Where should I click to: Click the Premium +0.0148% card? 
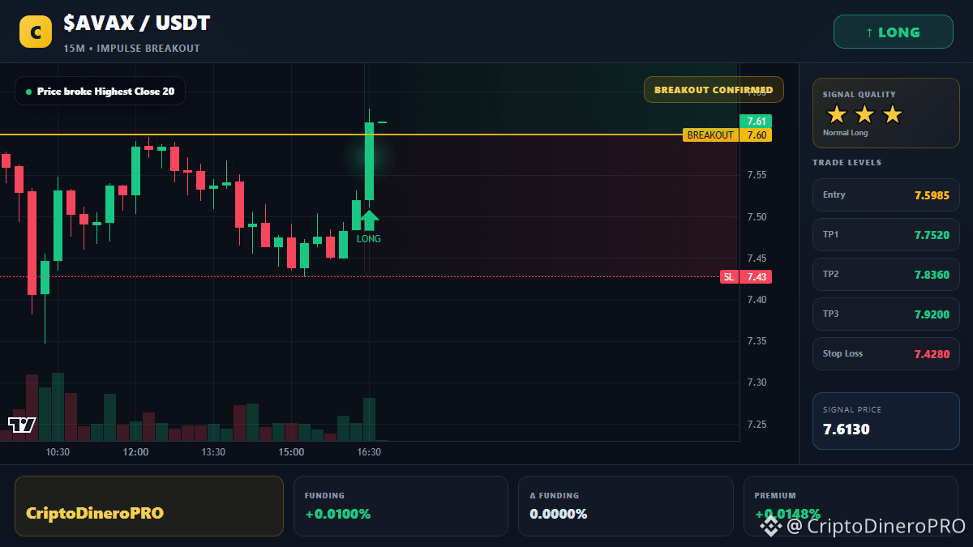851,506
